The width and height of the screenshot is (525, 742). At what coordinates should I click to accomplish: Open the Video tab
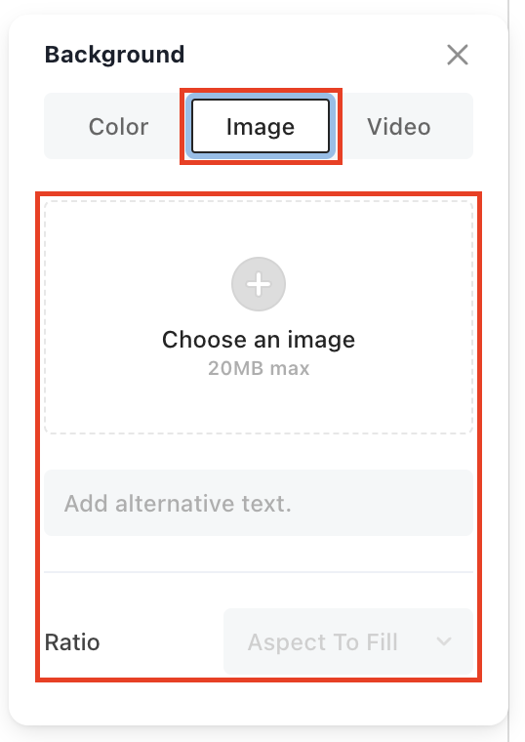399,126
